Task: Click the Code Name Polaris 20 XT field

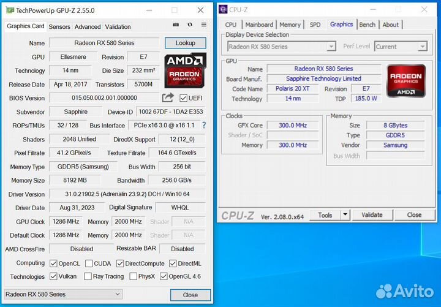Action: click(x=293, y=89)
